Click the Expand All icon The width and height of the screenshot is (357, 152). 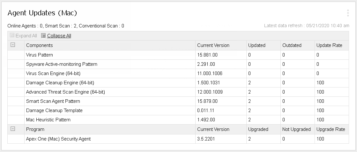(12, 36)
